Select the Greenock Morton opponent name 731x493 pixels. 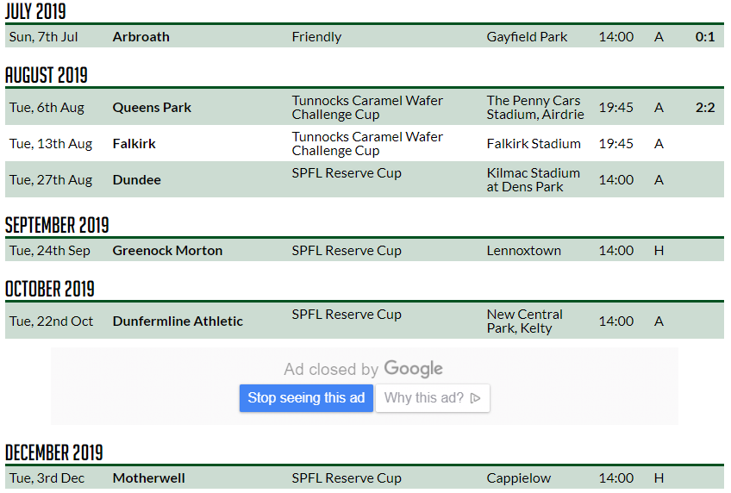[167, 251]
